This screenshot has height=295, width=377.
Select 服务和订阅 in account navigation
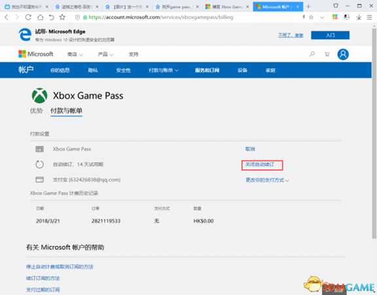click(x=207, y=70)
